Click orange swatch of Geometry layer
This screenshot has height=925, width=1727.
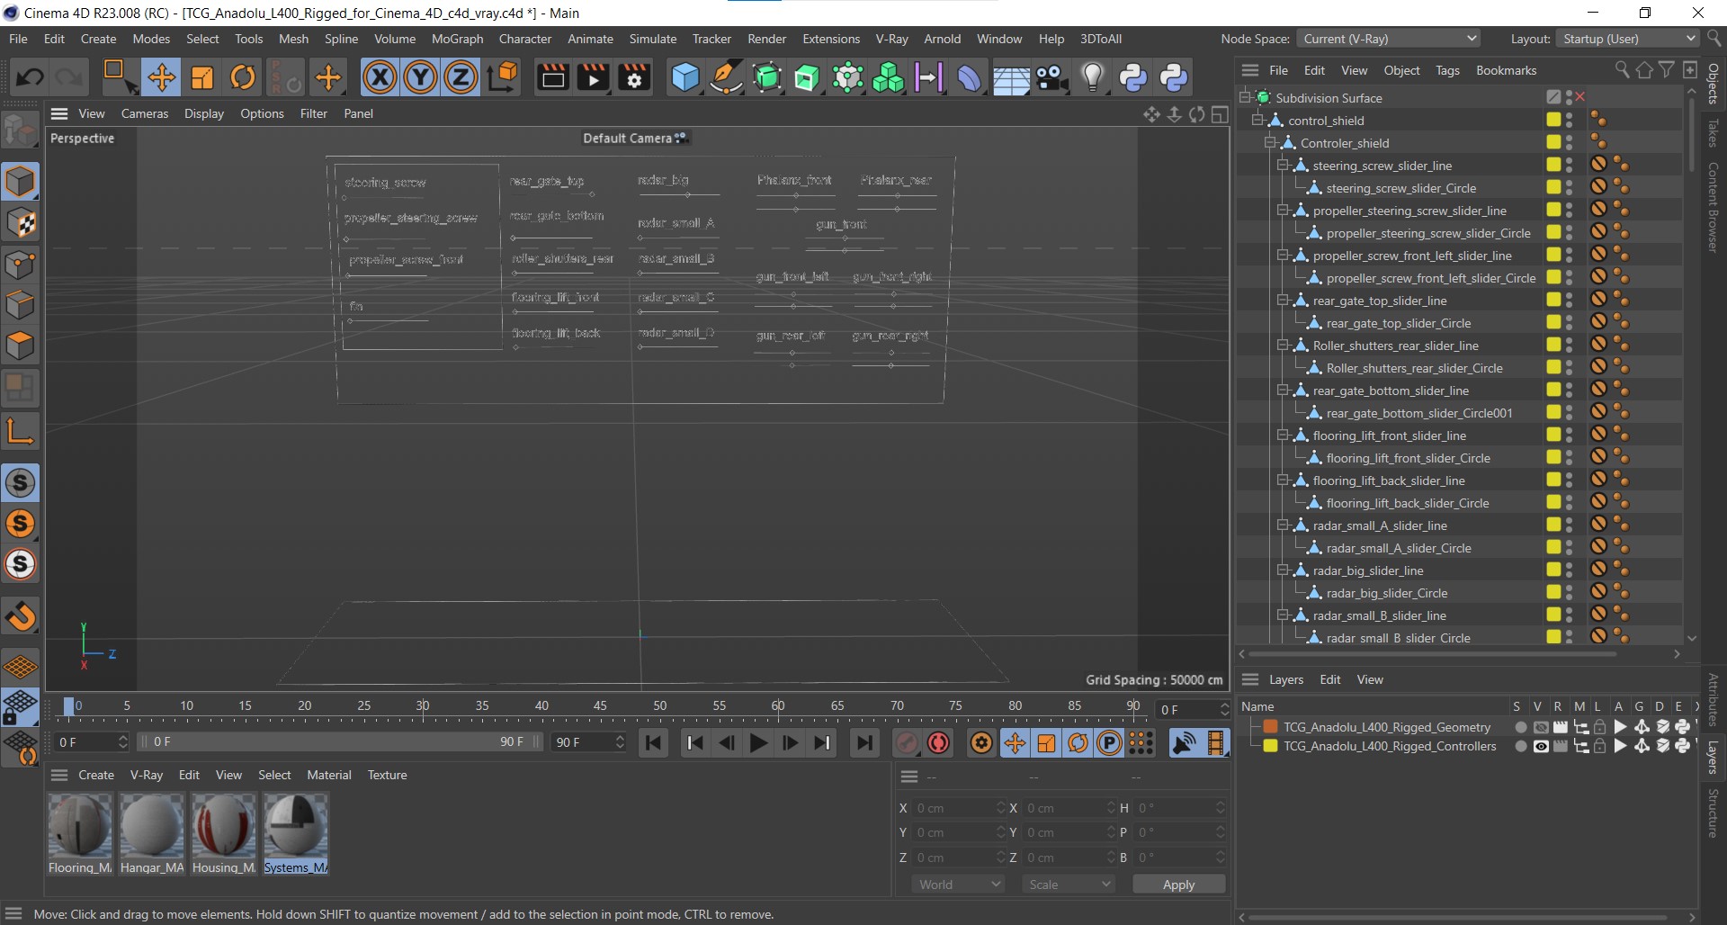1270,727
